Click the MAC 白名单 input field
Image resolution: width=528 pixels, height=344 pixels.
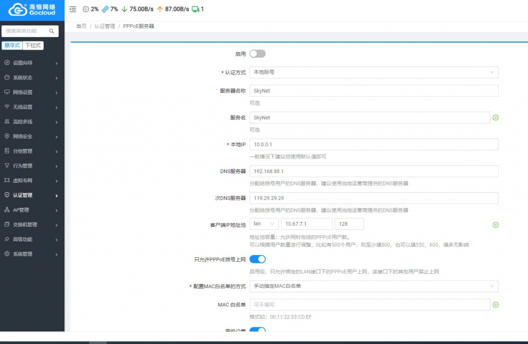point(369,305)
